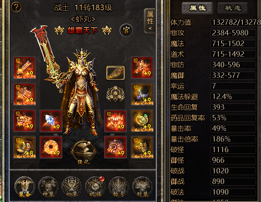Select the 属性 attributes tab

click(197, 8)
